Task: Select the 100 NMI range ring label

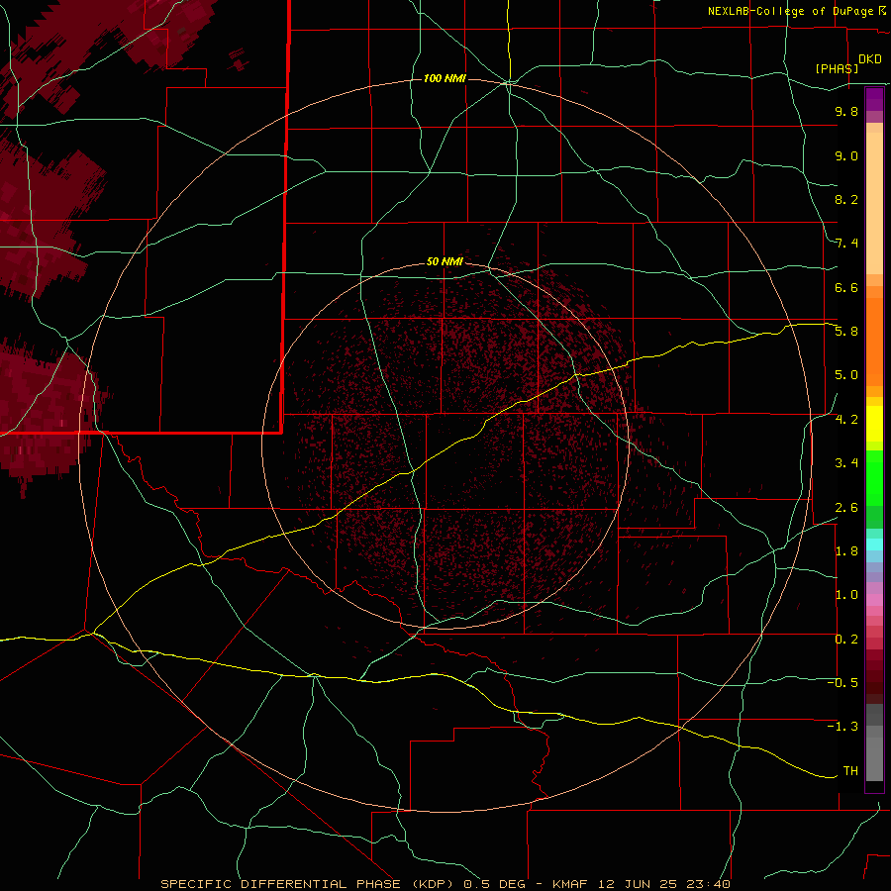Action: pos(445,78)
